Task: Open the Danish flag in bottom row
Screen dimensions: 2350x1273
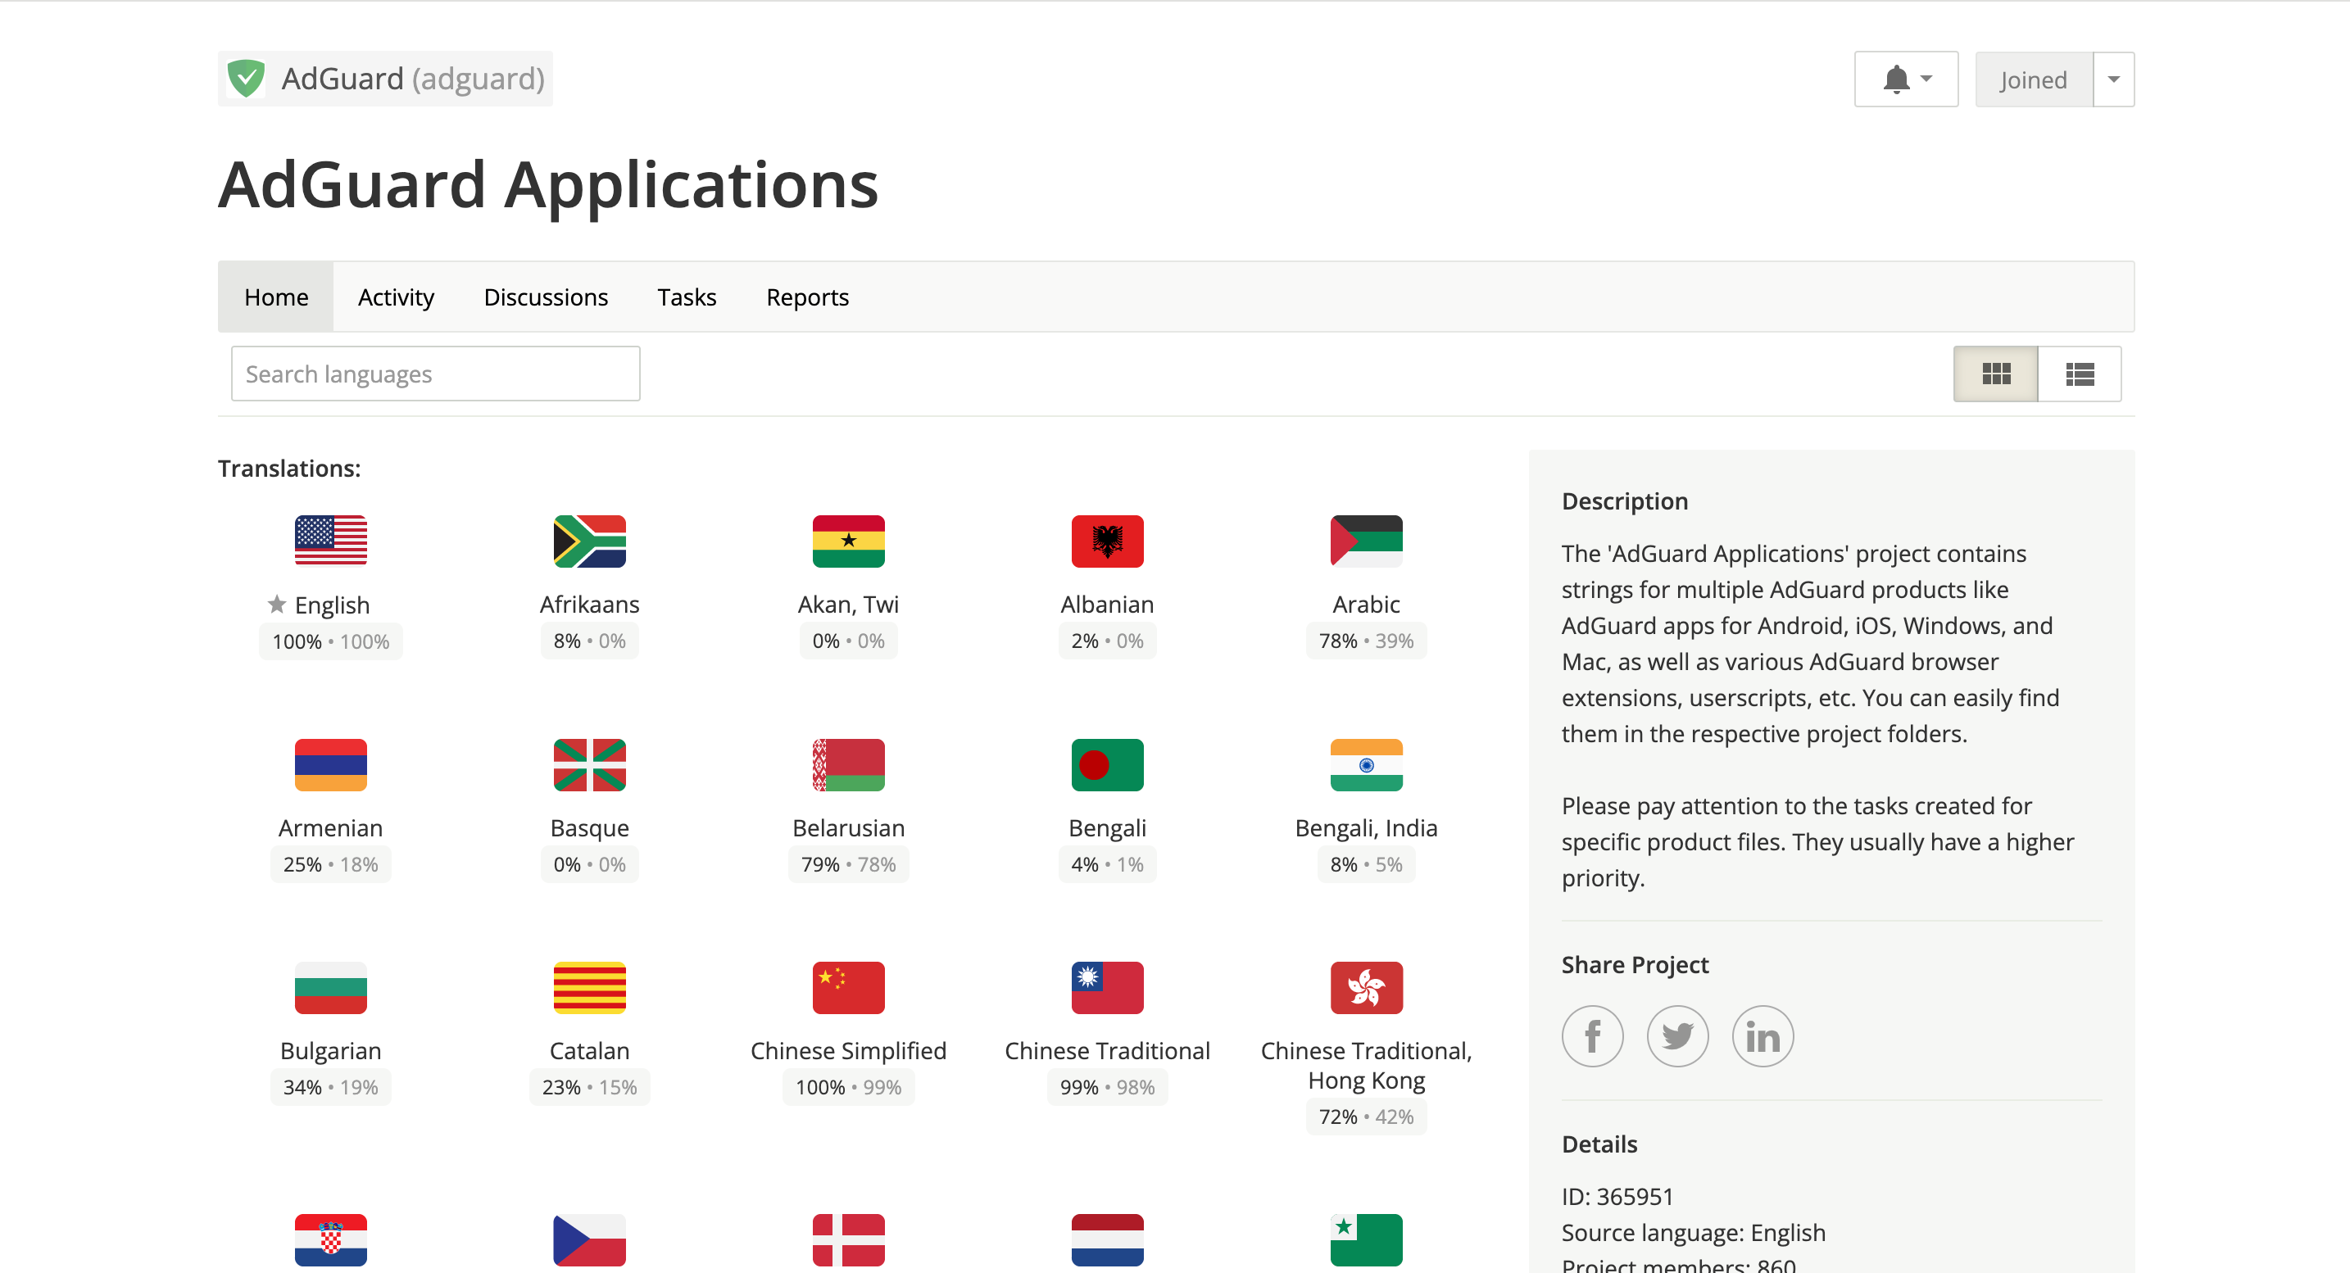Action: click(848, 1239)
